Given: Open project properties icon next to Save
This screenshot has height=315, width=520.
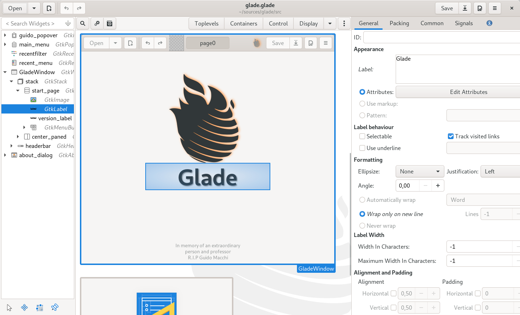Looking at the screenshot, I should tap(480, 8).
